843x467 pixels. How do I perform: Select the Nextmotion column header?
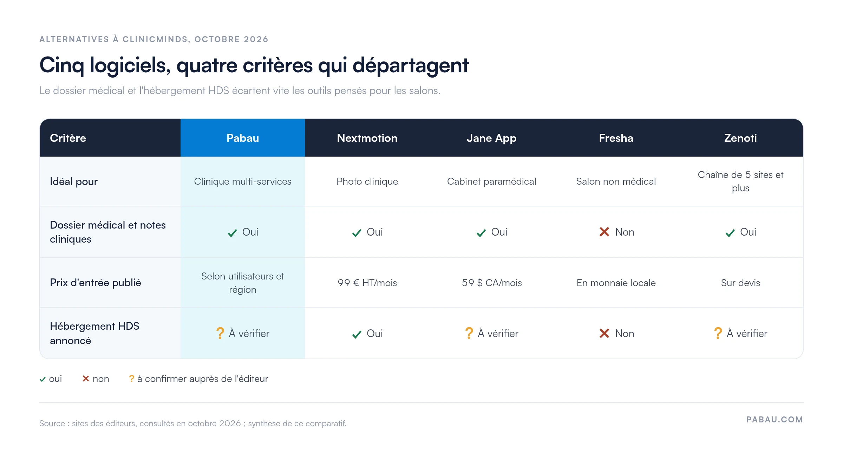pyautogui.click(x=367, y=138)
